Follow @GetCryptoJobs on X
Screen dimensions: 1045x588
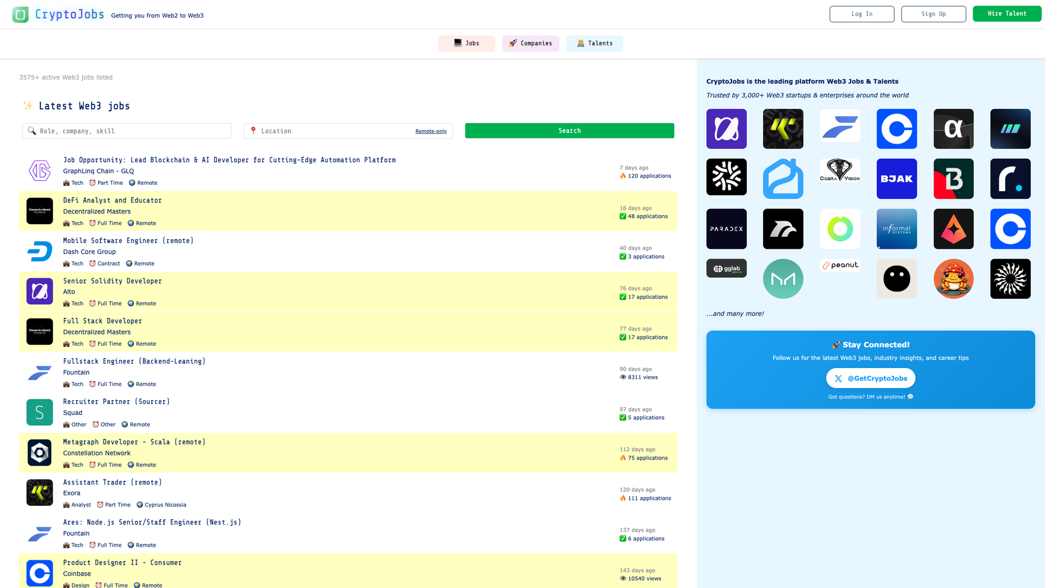click(870, 378)
